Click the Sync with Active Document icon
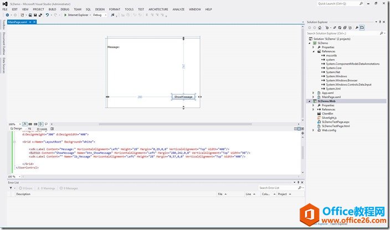 pos(335,28)
